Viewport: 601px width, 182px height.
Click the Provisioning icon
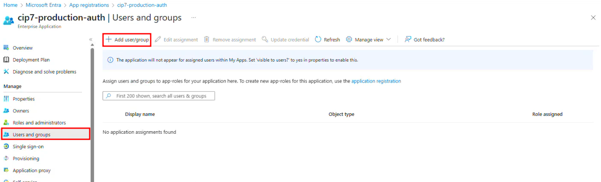click(x=6, y=159)
